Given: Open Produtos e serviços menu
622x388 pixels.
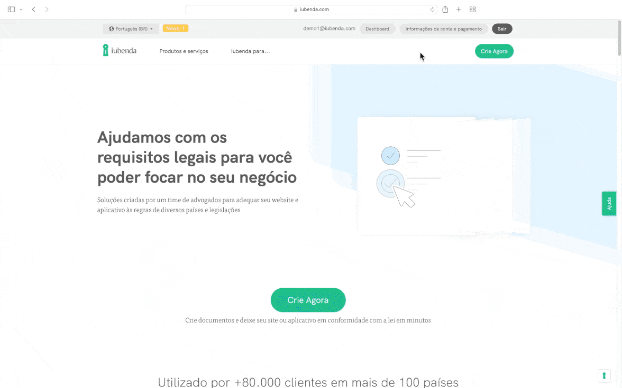Looking at the screenshot, I should [184, 51].
